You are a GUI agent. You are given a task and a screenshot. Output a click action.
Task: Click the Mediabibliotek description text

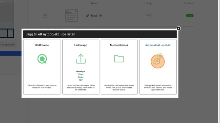(119, 87)
